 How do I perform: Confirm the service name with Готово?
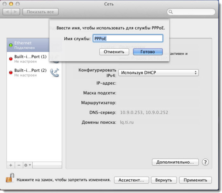tap(148, 52)
